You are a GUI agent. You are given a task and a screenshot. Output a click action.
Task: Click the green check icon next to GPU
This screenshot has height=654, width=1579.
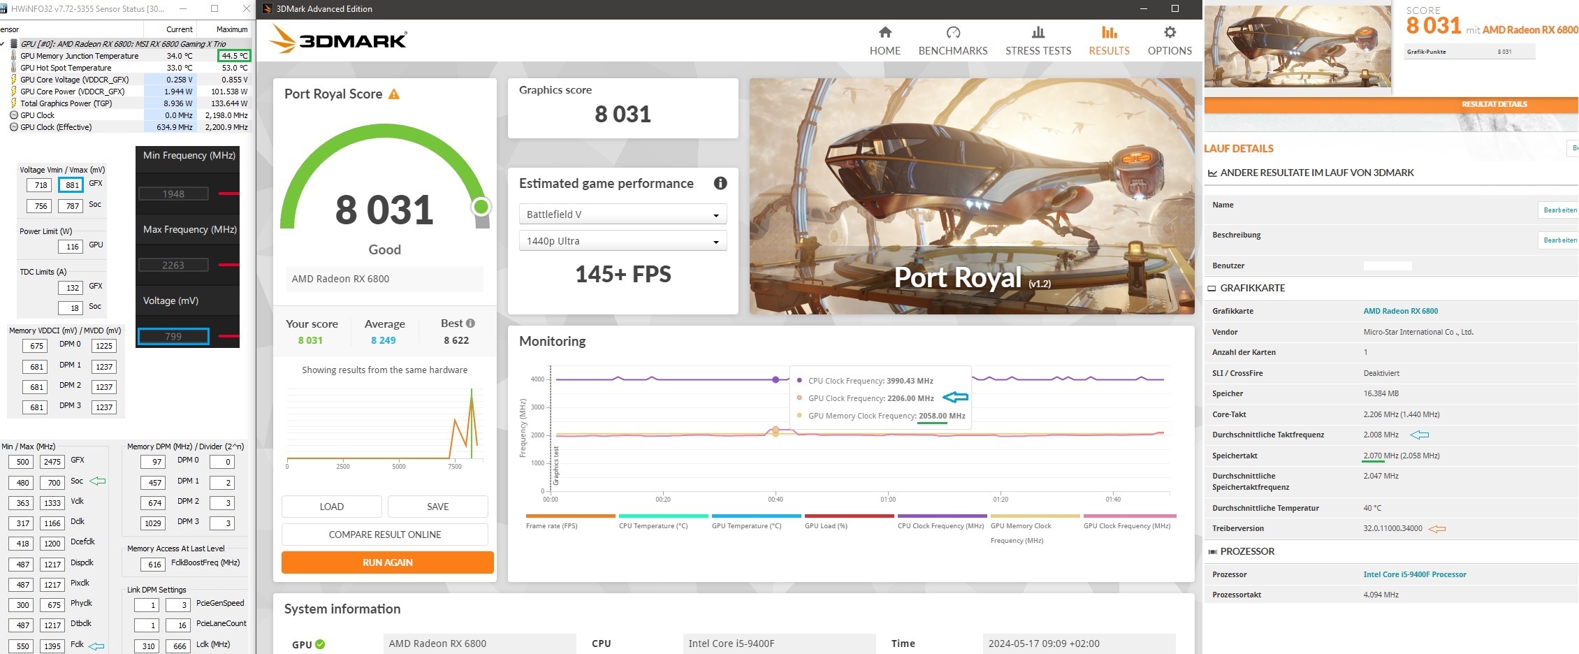coord(320,644)
